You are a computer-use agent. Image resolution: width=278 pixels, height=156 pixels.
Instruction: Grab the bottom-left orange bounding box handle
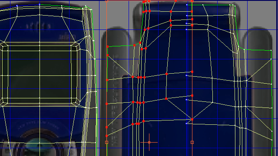(x=106, y=142)
